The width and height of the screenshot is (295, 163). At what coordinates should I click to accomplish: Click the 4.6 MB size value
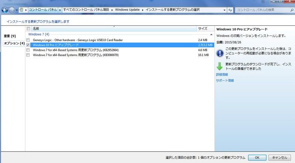[x=203, y=50]
